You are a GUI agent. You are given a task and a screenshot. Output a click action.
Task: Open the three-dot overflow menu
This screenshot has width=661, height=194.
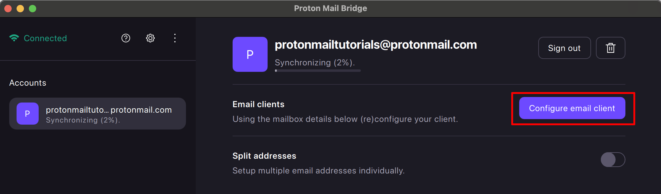click(175, 38)
